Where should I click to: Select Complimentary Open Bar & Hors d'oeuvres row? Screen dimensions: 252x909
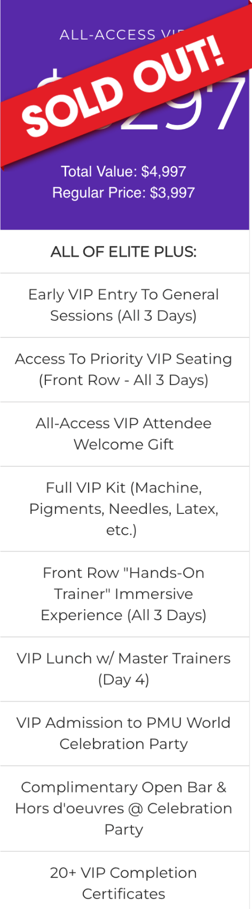[124, 808]
